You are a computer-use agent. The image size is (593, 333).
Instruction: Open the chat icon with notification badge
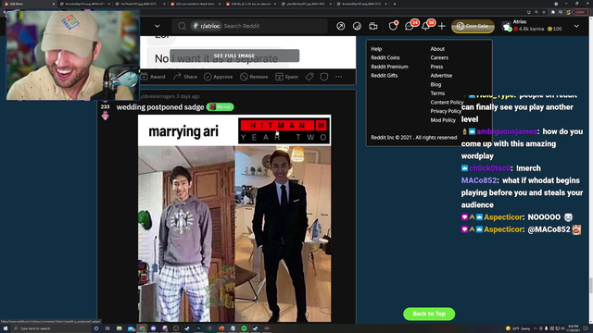click(x=410, y=26)
